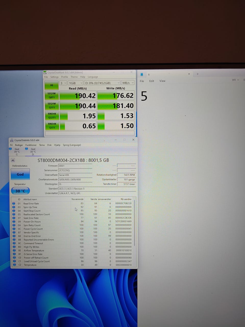The height and width of the screenshot is (327, 245).
Task: Click the God health status button
Action: click(x=20, y=174)
